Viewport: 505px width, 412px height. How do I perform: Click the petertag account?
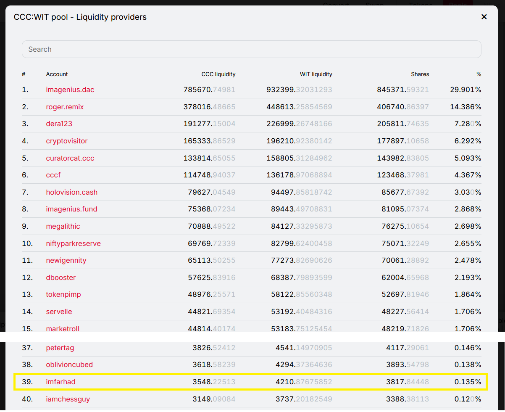tap(60, 348)
